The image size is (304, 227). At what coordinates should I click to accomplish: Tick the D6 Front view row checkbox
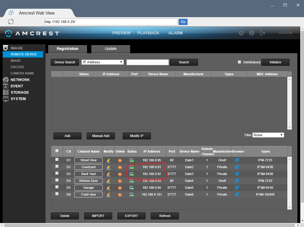coord(57,194)
